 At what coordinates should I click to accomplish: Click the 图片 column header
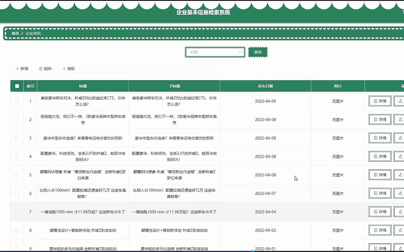coord(338,86)
